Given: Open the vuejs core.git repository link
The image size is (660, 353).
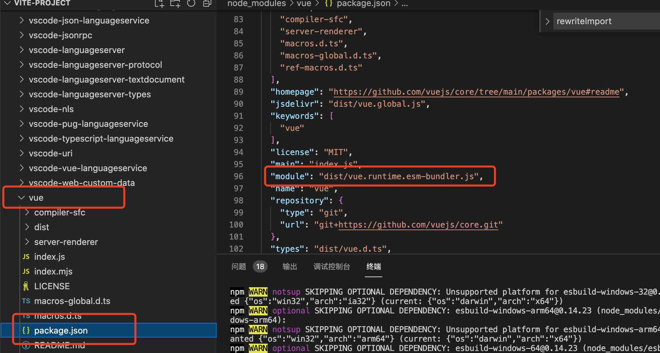Looking at the screenshot, I should 418,225.
